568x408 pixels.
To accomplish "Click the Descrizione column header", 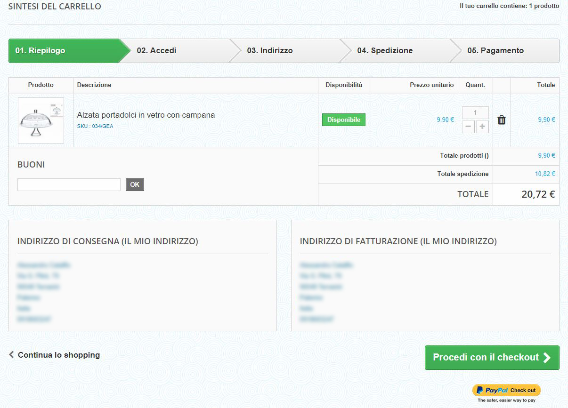I will point(94,85).
